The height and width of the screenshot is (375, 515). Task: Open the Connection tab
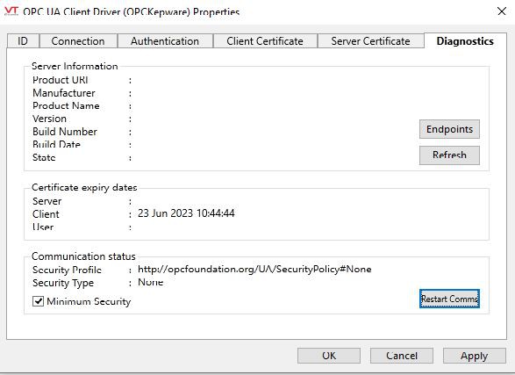click(x=78, y=41)
